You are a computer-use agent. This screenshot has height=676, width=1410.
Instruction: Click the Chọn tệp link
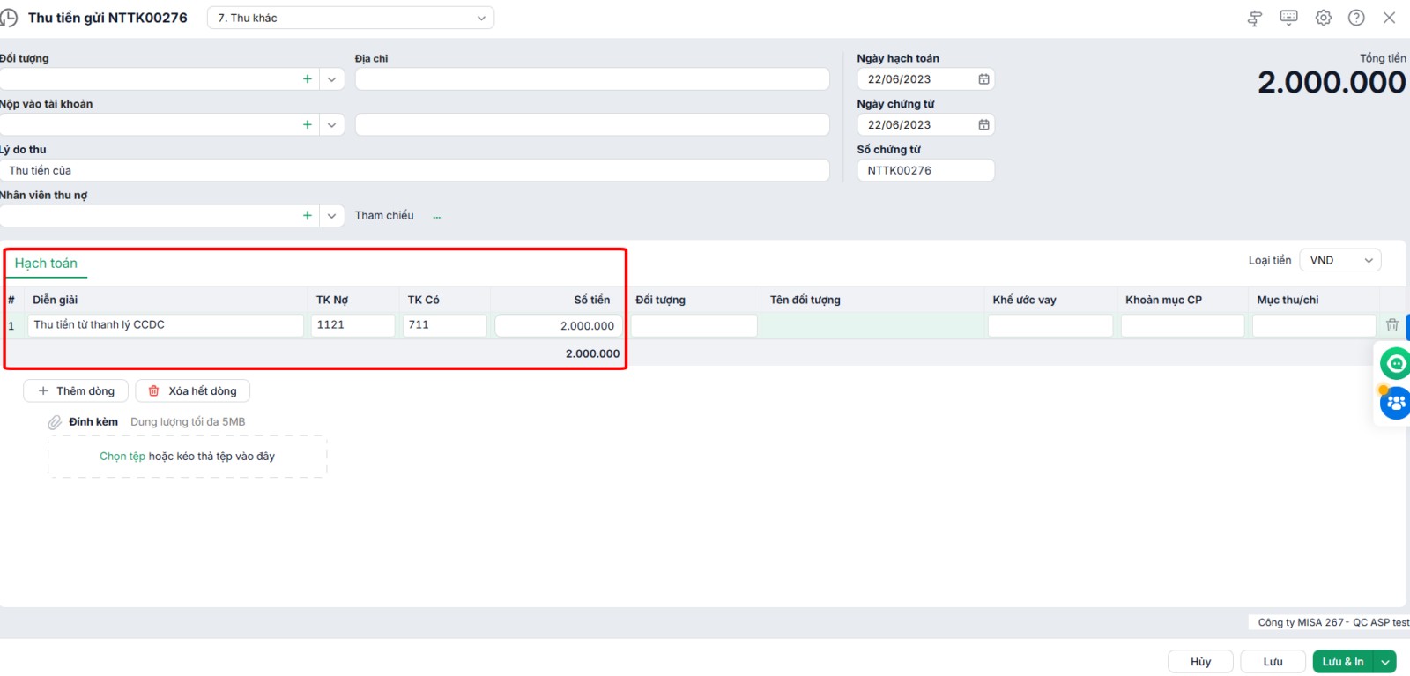click(122, 457)
